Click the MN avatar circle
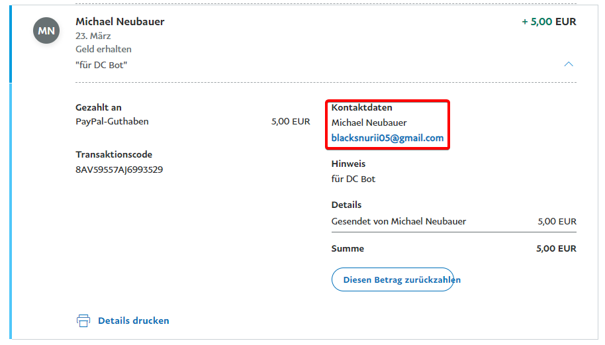The width and height of the screenshot is (605, 345). [x=46, y=30]
